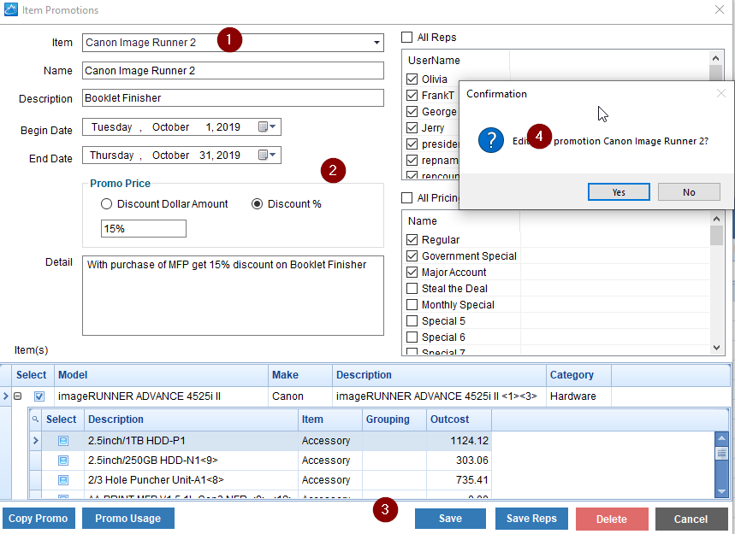Sort accessory grid by Outcost column header
735x534 pixels.
point(459,420)
